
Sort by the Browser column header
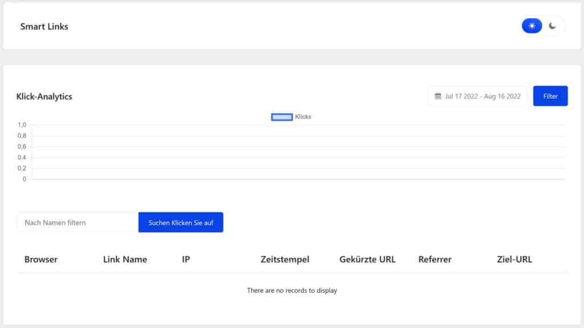pos(41,260)
